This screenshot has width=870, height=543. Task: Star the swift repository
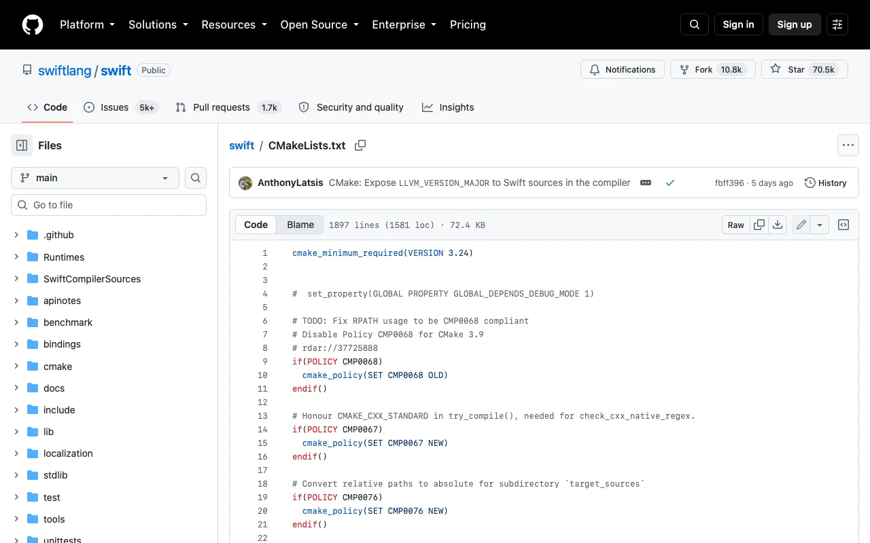coord(805,69)
